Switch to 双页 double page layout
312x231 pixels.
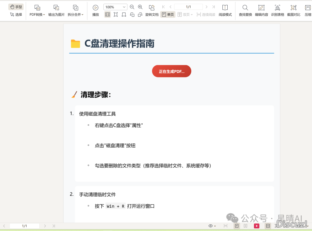click(183, 14)
